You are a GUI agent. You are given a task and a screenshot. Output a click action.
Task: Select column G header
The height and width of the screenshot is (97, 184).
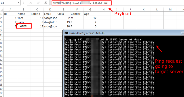coord(90,10)
